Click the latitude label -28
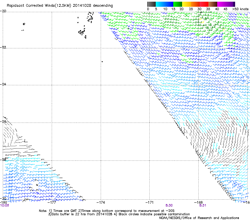250x220 pixels. pos(3,160)
